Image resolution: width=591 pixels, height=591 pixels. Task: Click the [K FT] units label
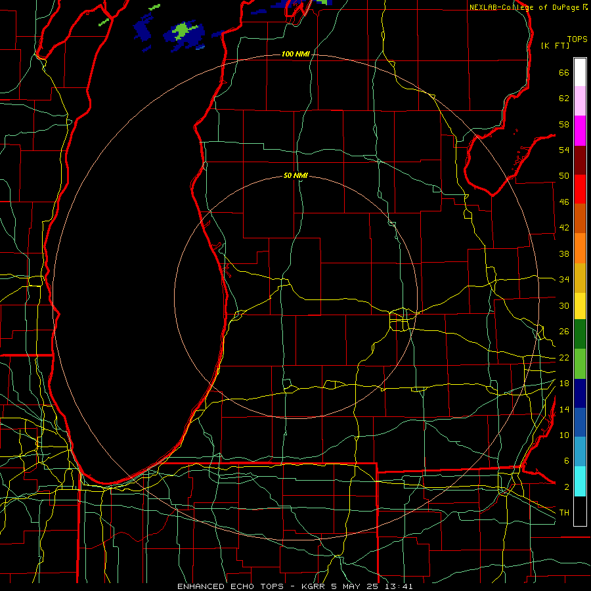[555, 45]
